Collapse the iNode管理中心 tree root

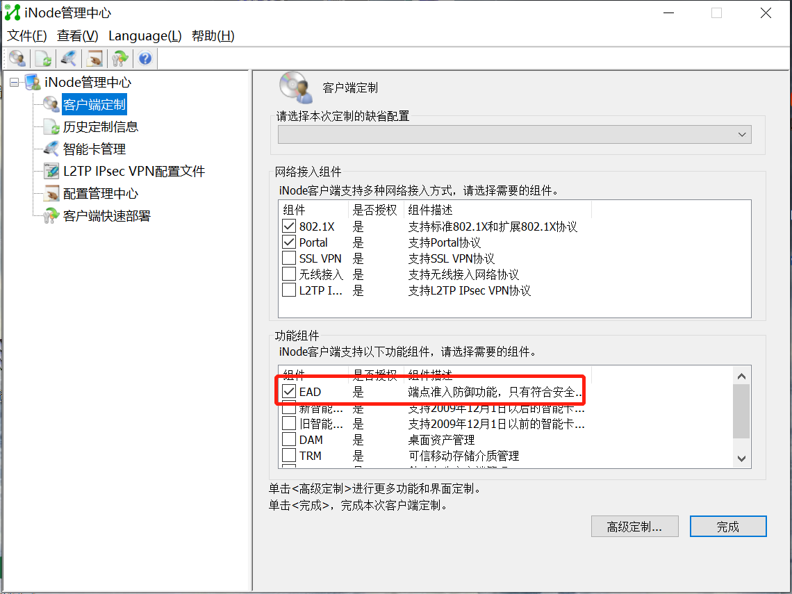click(x=14, y=82)
